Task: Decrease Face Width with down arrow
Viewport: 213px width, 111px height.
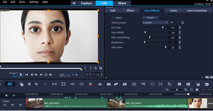Action: pyautogui.click(x=180, y=33)
